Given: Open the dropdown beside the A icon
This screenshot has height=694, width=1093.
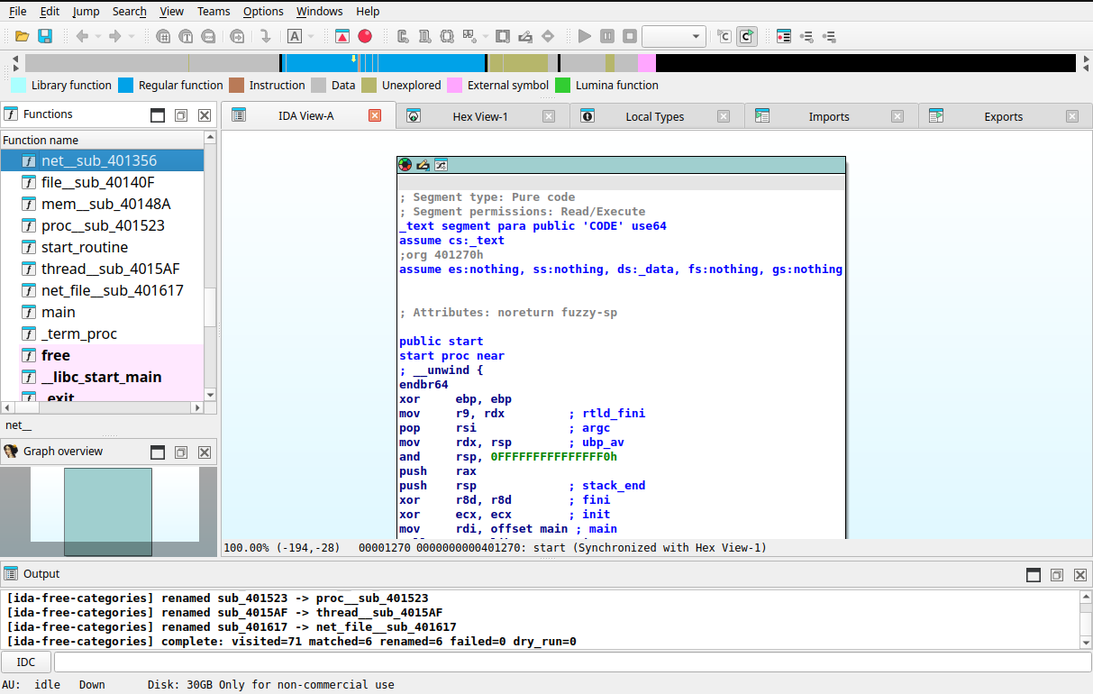Looking at the screenshot, I should pyautogui.click(x=311, y=36).
